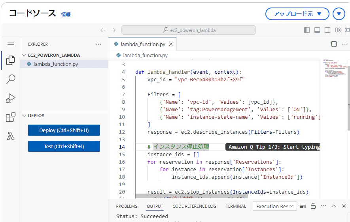
Task: Clear output using the clear list icon
Action: pos(303,206)
